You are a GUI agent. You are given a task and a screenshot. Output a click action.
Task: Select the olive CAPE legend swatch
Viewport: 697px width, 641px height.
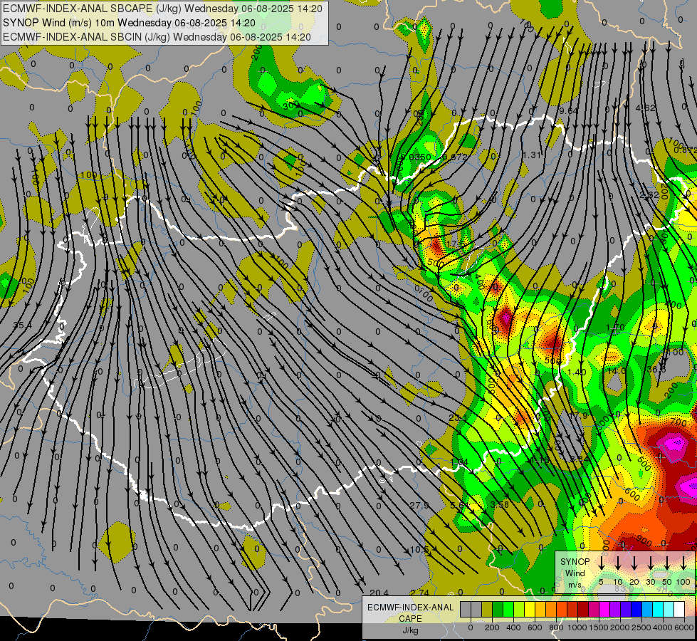click(487, 609)
